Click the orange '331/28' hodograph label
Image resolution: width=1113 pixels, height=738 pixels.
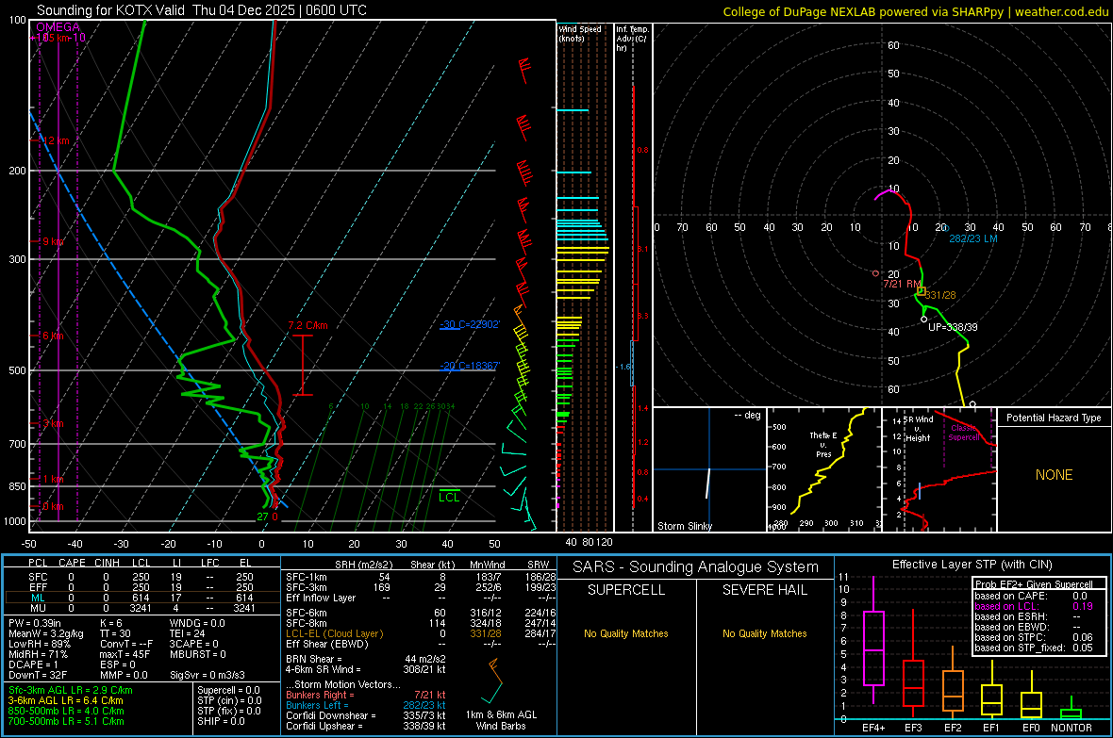click(x=939, y=295)
